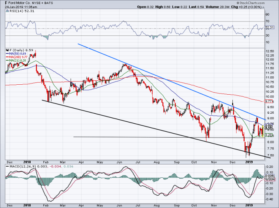Select 10.00 on the price axis

click(269, 97)
